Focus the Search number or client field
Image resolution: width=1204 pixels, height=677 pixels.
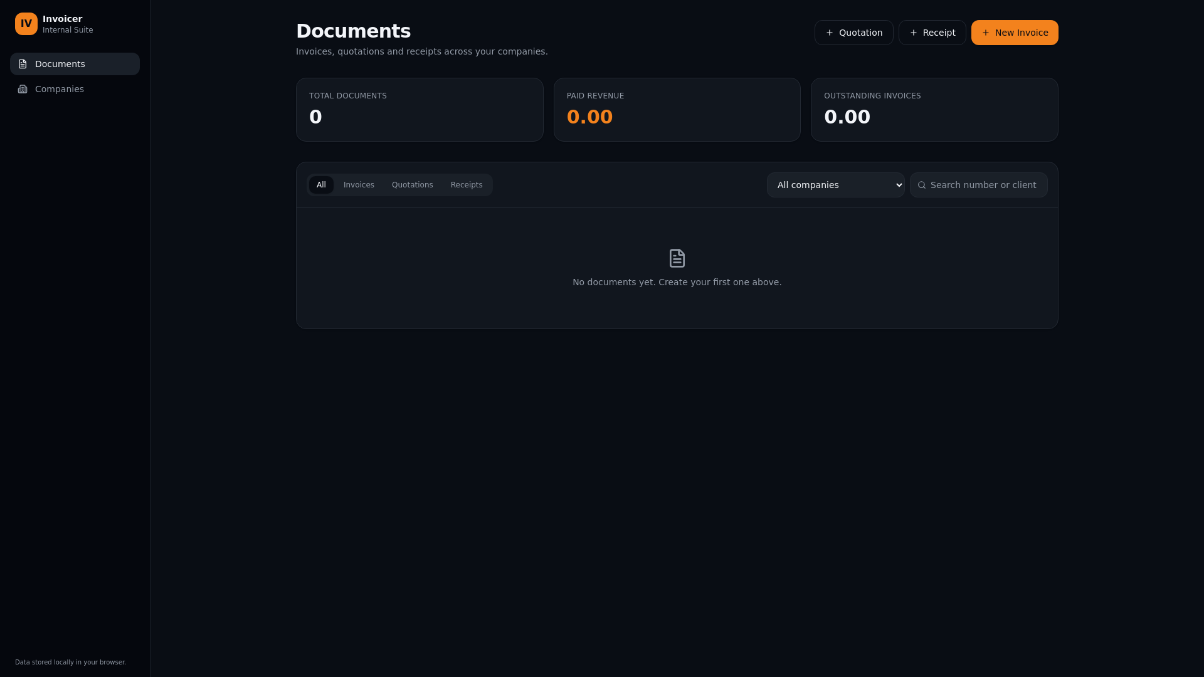978,185
